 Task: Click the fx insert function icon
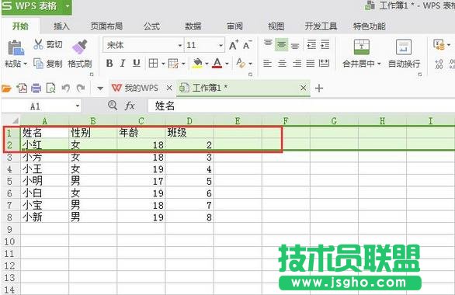[x=130, y=106]
